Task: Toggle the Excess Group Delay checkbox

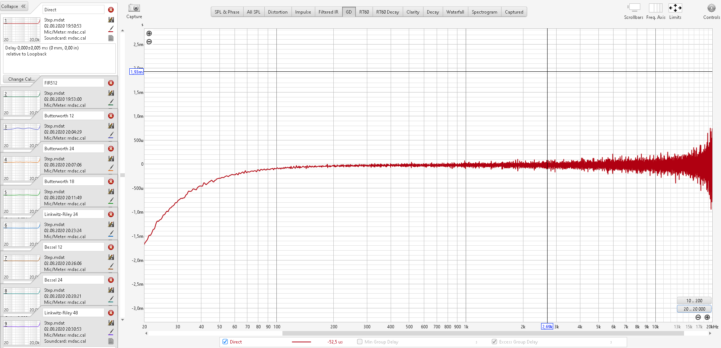Action: [x=494, y=342]
